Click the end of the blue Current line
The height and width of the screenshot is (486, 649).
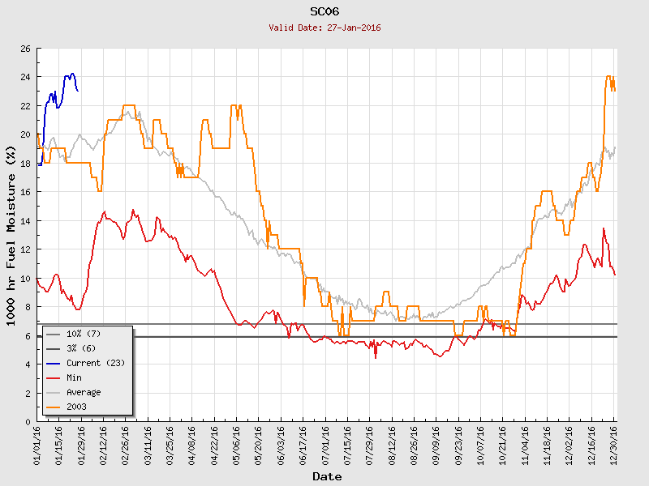coord(77,91)
